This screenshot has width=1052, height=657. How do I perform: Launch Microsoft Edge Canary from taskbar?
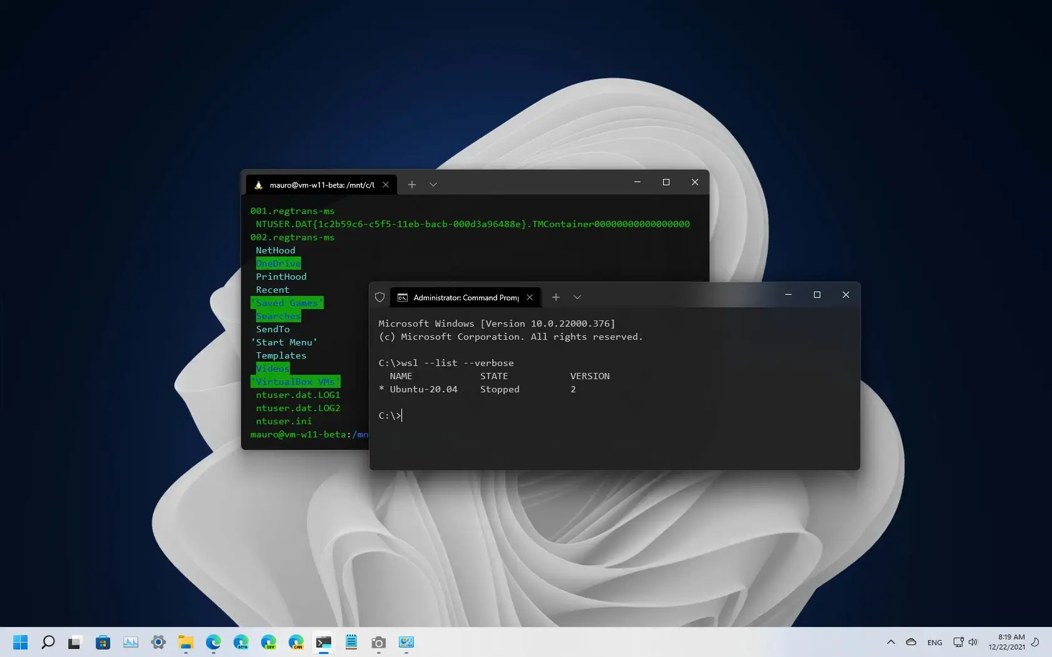click(x=296, y=642)
